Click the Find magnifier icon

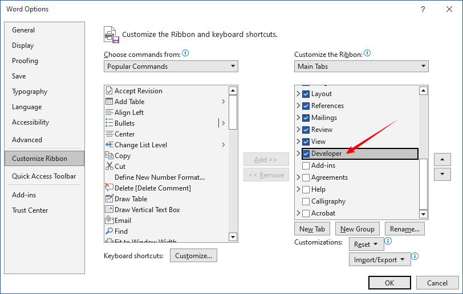(109, 231)
